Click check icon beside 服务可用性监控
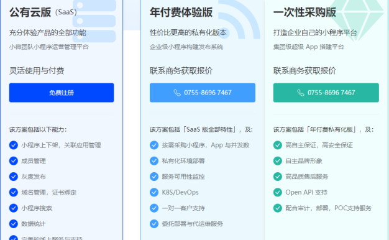 tap(154, 177)
